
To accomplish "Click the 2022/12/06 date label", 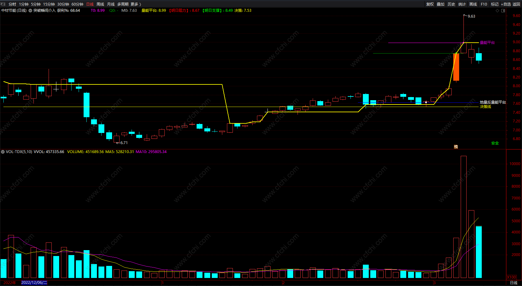I will point(34,283).
